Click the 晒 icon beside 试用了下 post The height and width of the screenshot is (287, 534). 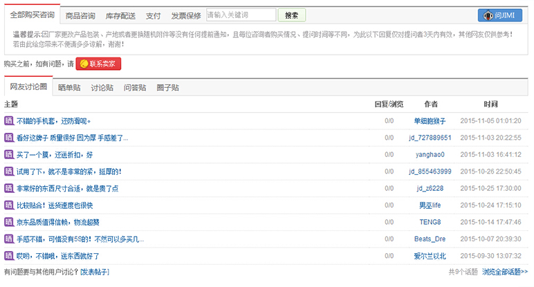[9, 172]
